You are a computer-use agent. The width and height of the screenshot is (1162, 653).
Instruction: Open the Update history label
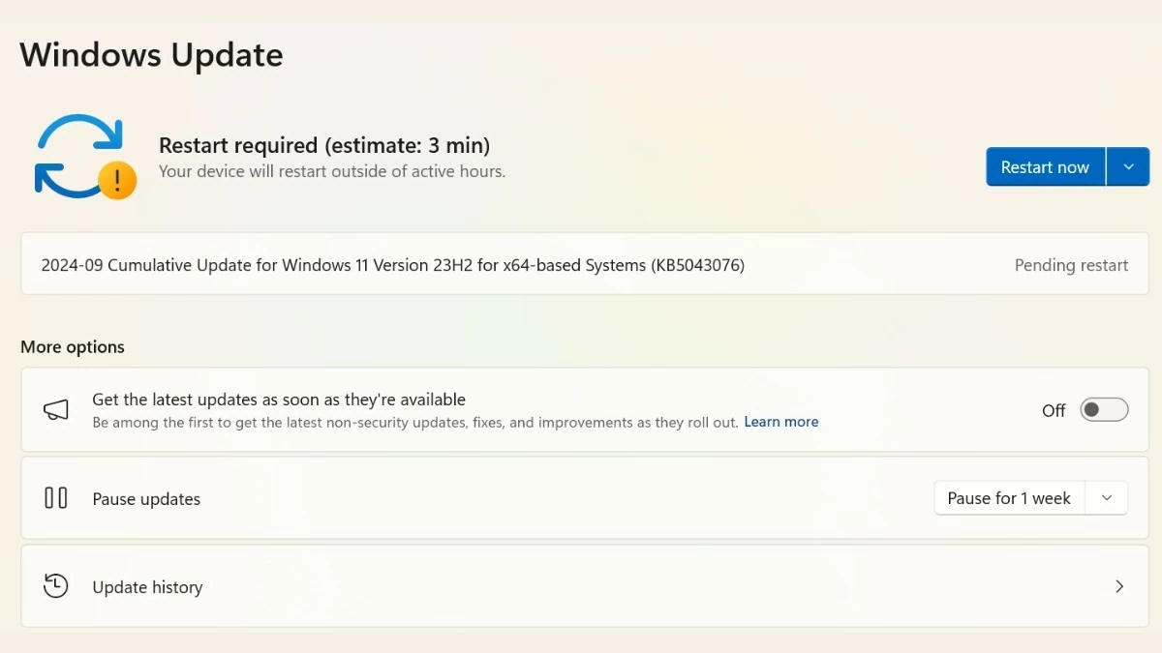(x=147, y=587)
